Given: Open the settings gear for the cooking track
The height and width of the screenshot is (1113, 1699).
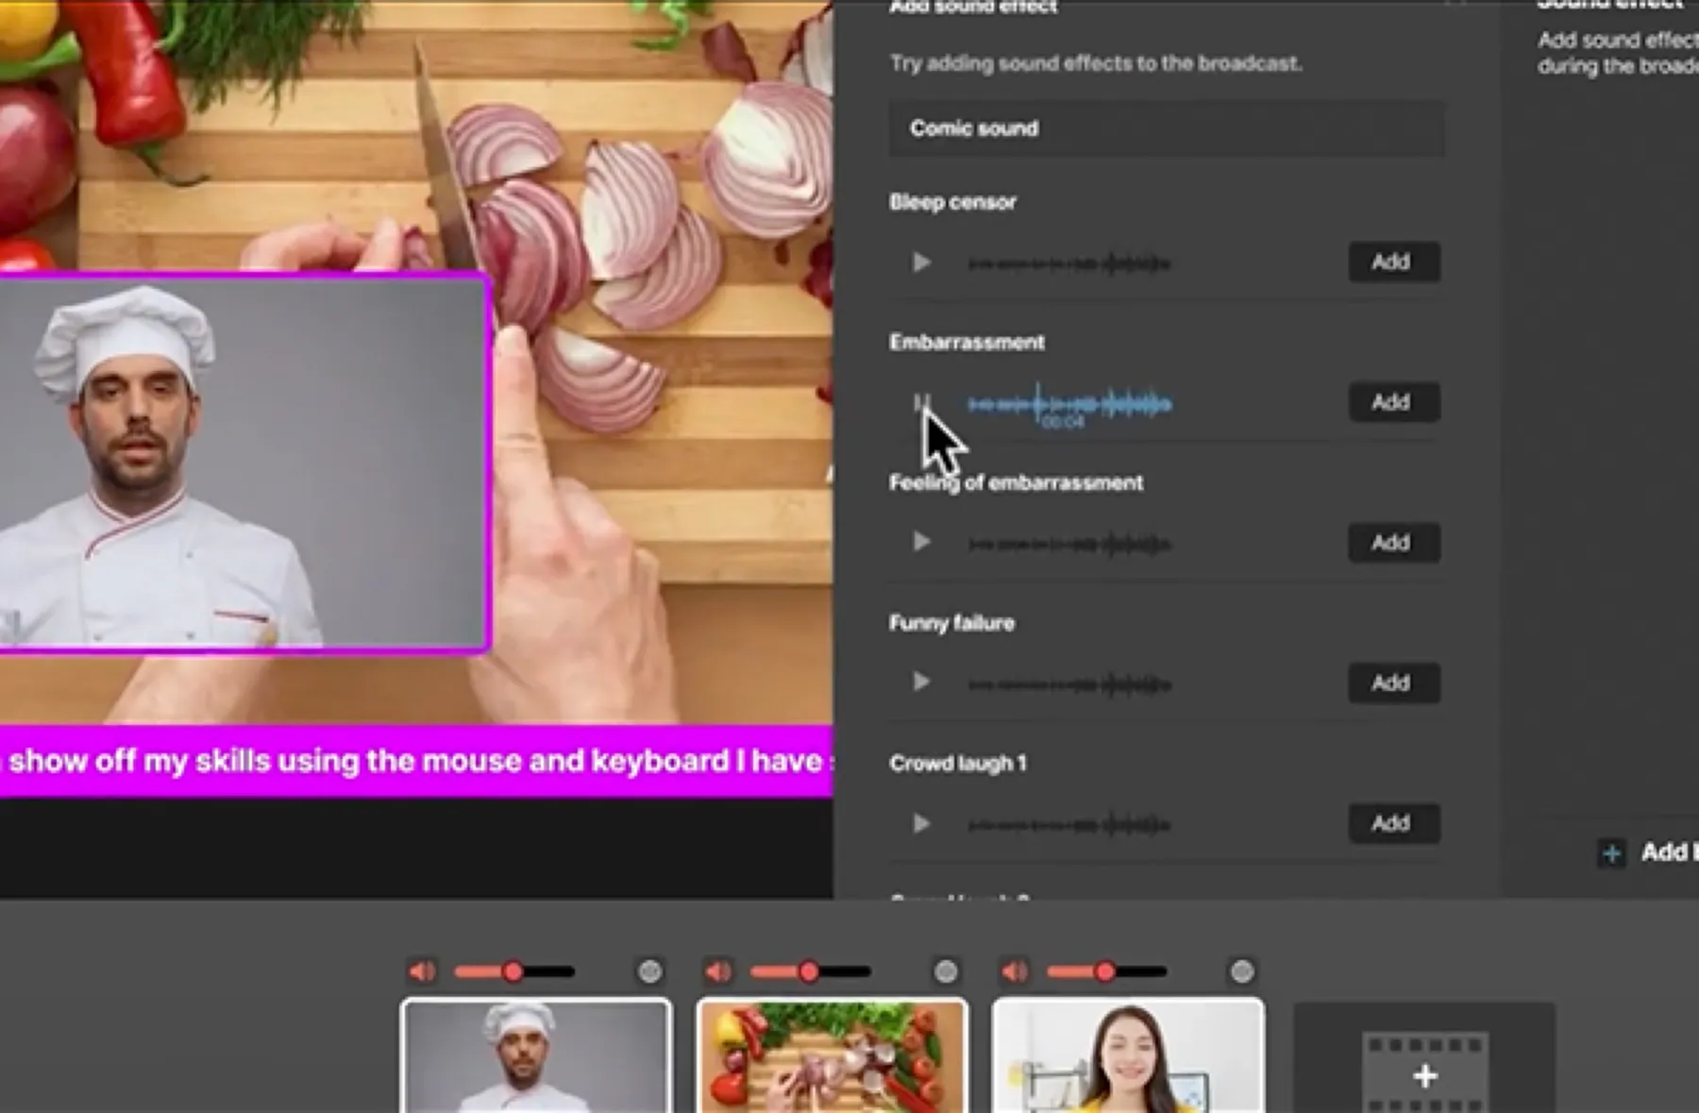Looking at the screenshot, I should point(946,970).
